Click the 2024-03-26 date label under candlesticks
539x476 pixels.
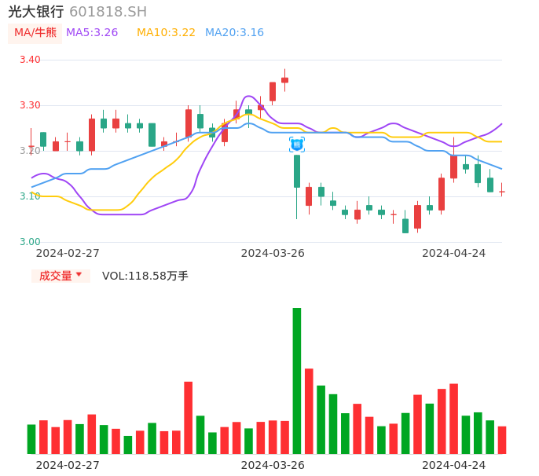click(273, 253)
